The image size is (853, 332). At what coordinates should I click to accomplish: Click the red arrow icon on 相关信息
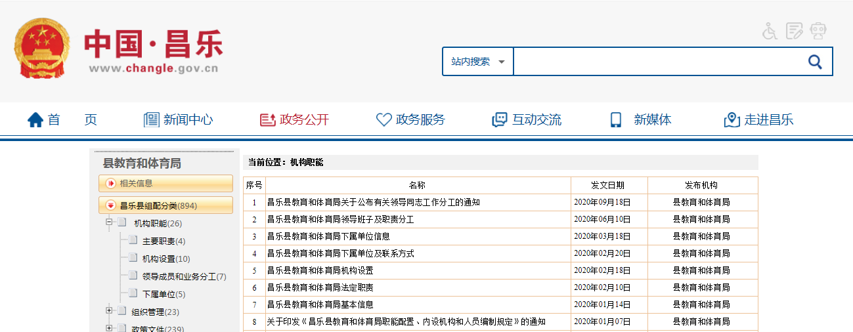(x=110, y=184)
